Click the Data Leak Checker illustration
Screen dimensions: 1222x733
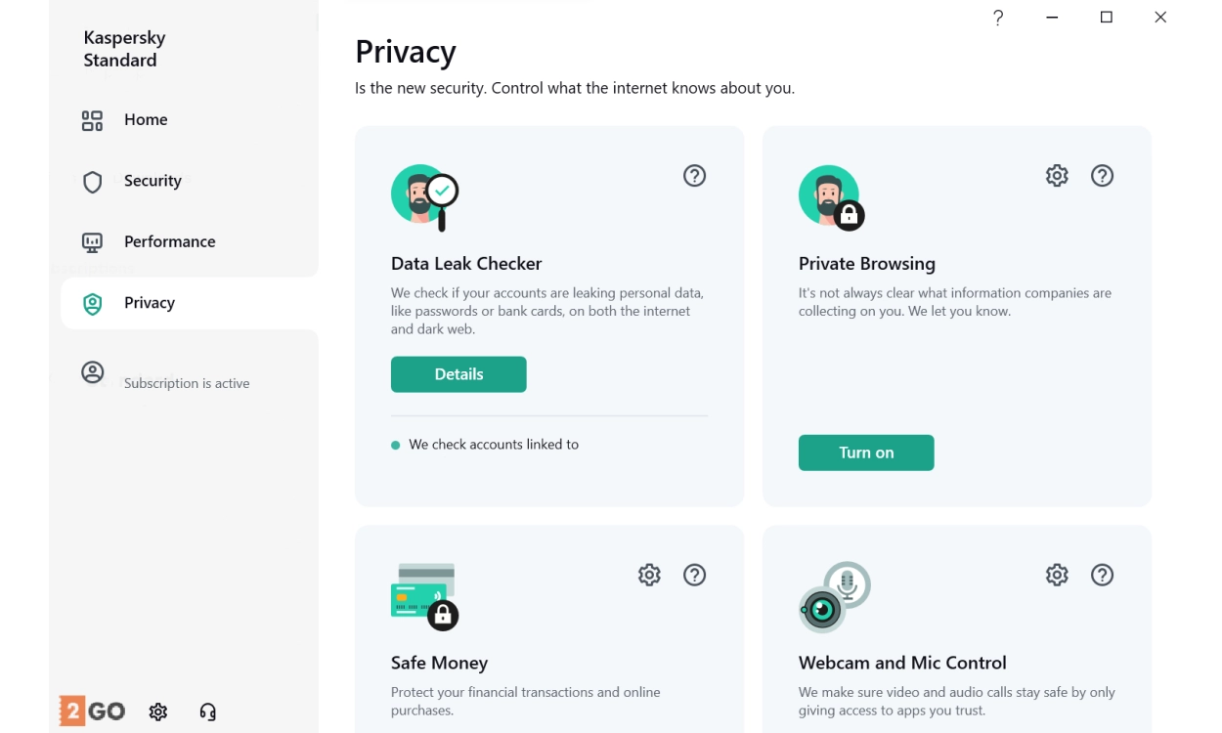pos(424,196)
